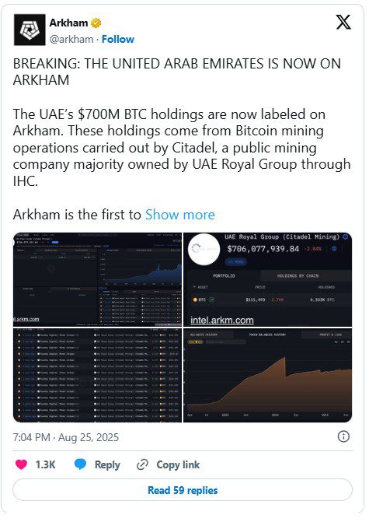Select the Portfolio tab in the screenshot
This screenshot has height=522, width=369.
[224, 276]
